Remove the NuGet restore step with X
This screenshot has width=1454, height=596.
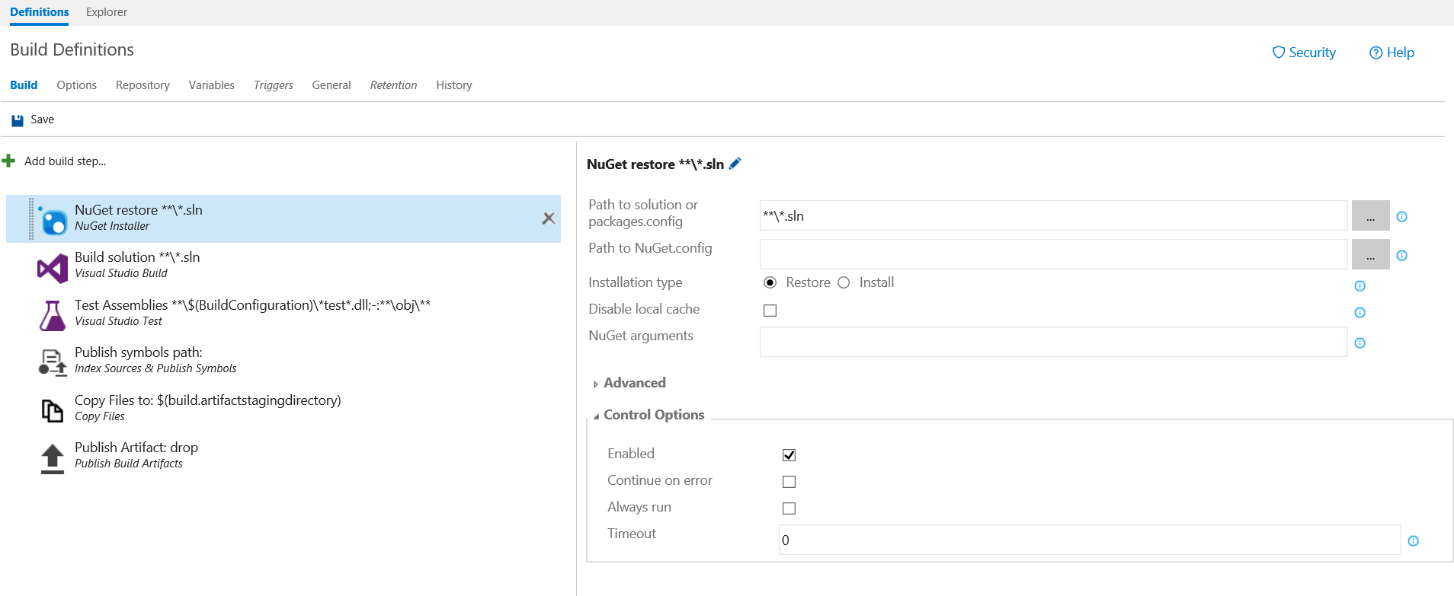point(548,218)
